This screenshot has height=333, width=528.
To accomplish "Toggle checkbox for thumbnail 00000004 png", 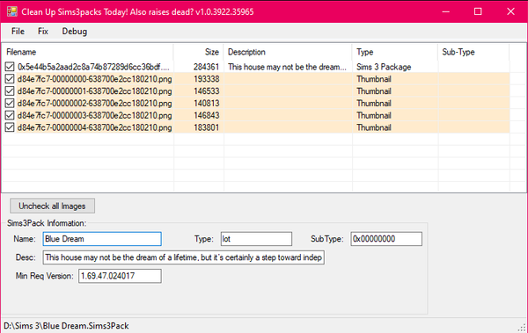I will tap(10, 127).
